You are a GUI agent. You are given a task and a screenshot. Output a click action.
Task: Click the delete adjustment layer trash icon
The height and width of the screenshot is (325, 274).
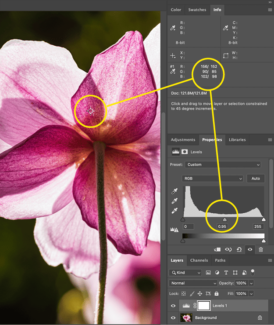(261, 249)
